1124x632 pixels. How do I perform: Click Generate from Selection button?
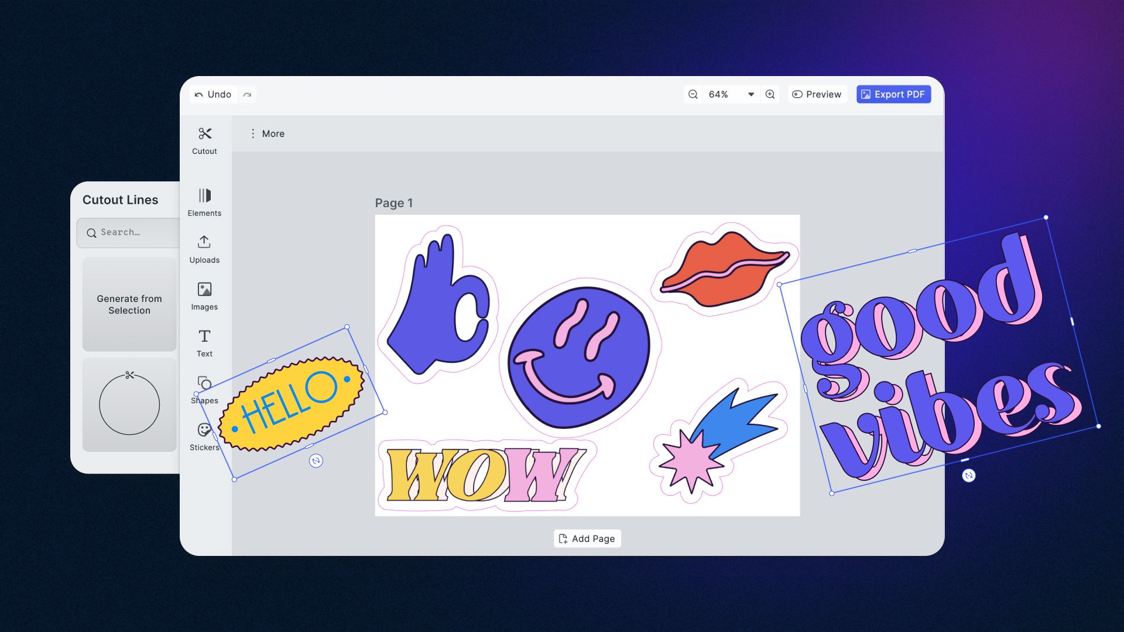pyautogui.click(x=129, y=304)
